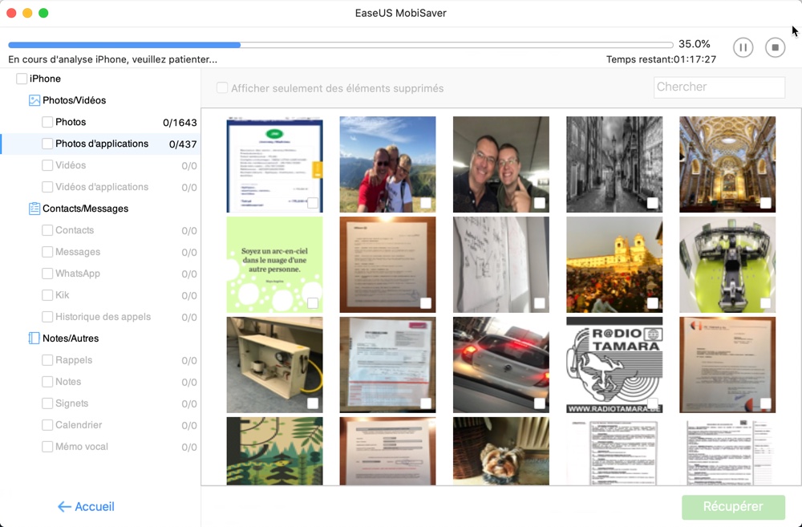Tick the iPhone root checkbox
Screen dimensions: 802x527
(22, 79)
